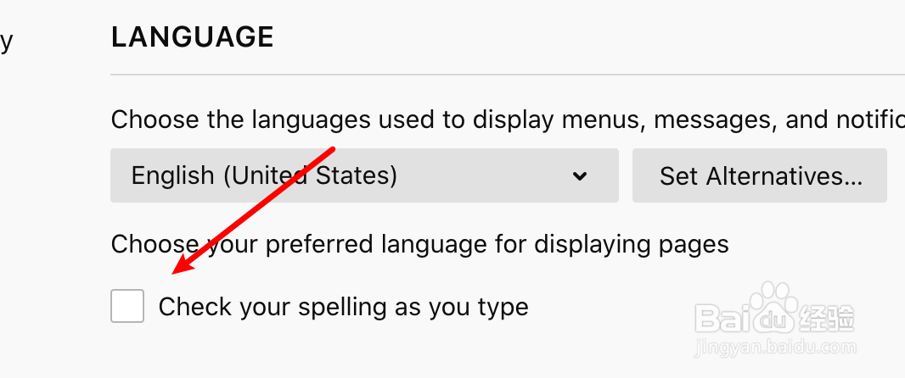Image resolution: width=905 pixels, height=378 pixels.
Task: Select the LANGUAGE section heading
Action: (192, 37)
